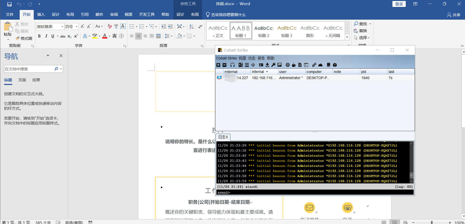Open the screenshots picture icon in Cobalt Strike

pos(280,65)
